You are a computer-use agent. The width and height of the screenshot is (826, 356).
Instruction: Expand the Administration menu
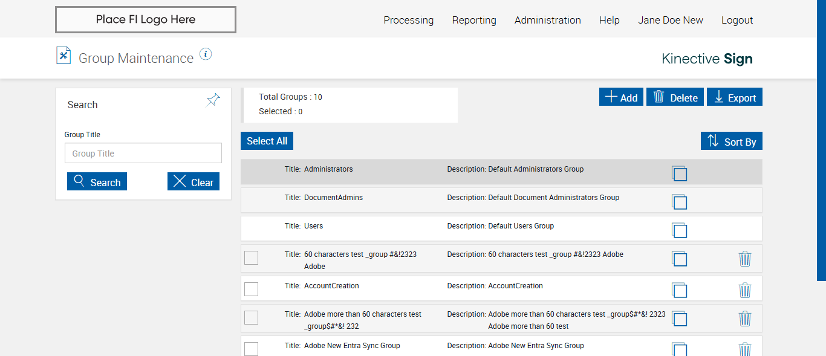(x=547, y=20)
